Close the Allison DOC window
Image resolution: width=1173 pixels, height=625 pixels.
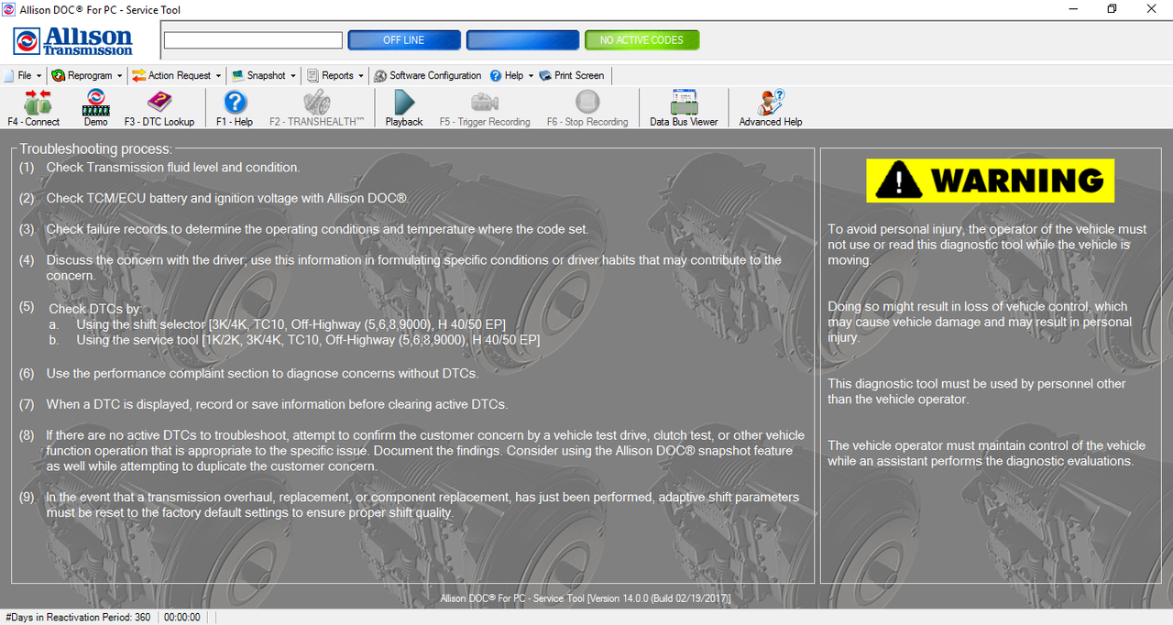point(1152,9)
